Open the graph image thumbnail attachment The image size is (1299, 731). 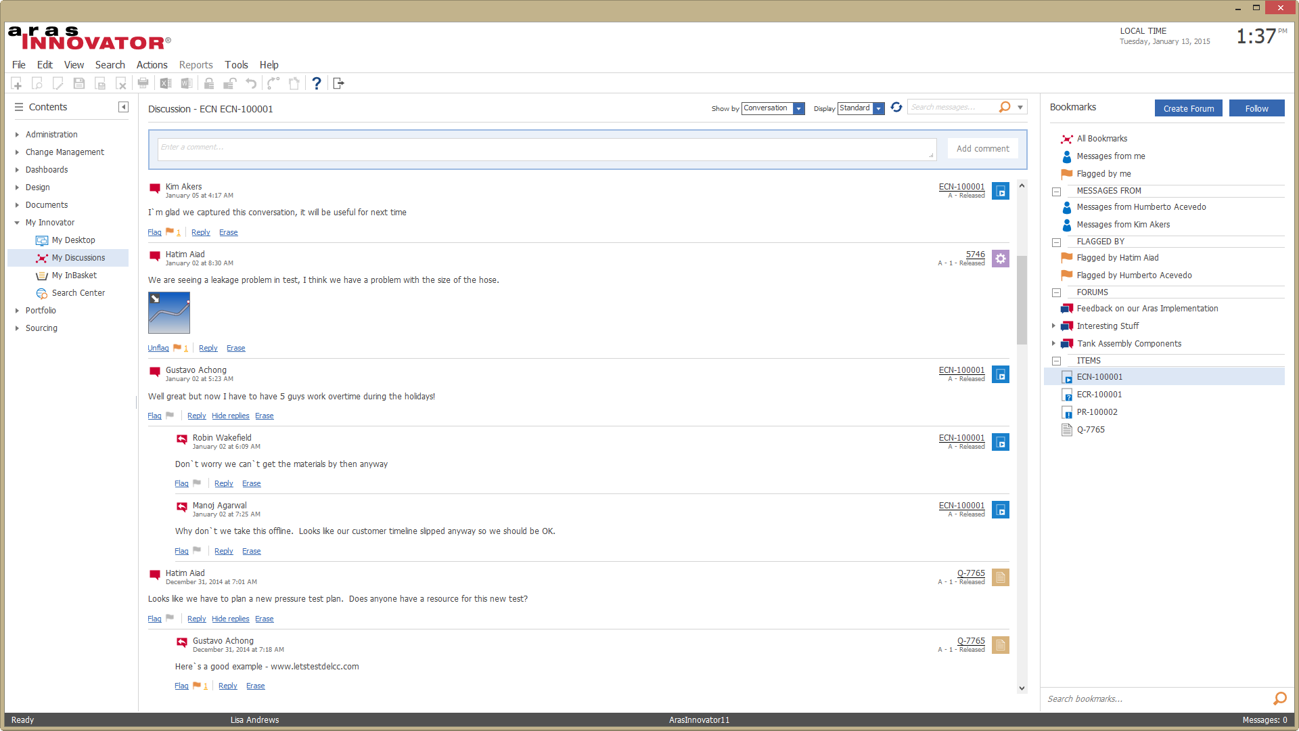pos(169,313)
